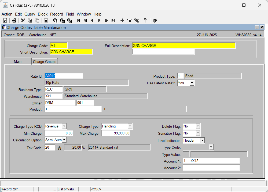
Task: Click the Product code input field
Action: [73, 109]
